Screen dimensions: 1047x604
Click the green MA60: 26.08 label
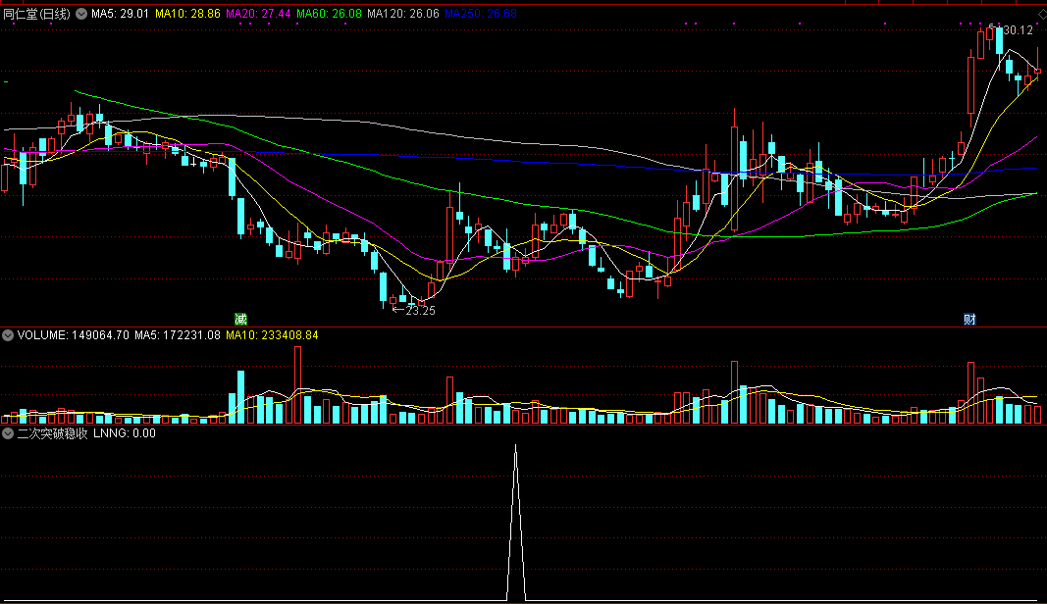click(329, 14)
